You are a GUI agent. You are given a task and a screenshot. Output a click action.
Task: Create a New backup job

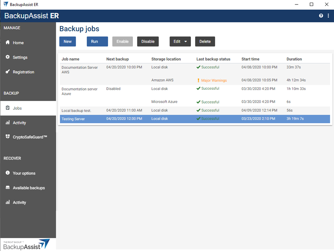click(x=68, y=41)
